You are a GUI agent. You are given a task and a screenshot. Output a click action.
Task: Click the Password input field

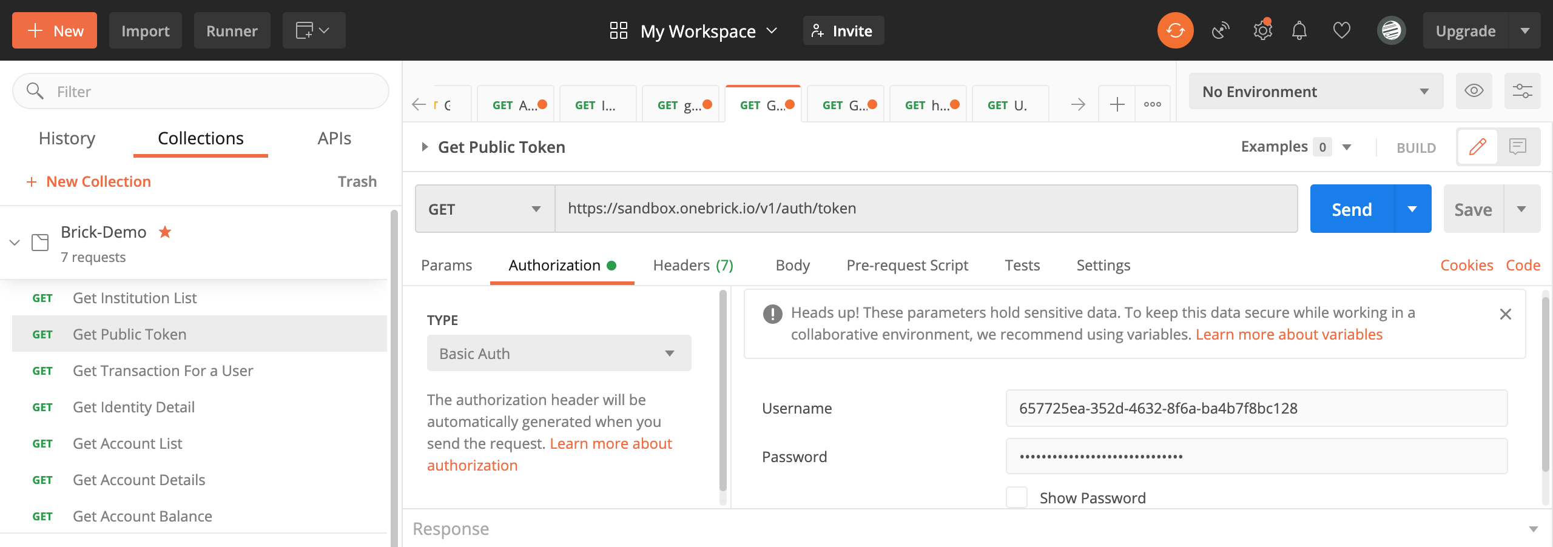pyautogui.click(x=1256, y=456)
